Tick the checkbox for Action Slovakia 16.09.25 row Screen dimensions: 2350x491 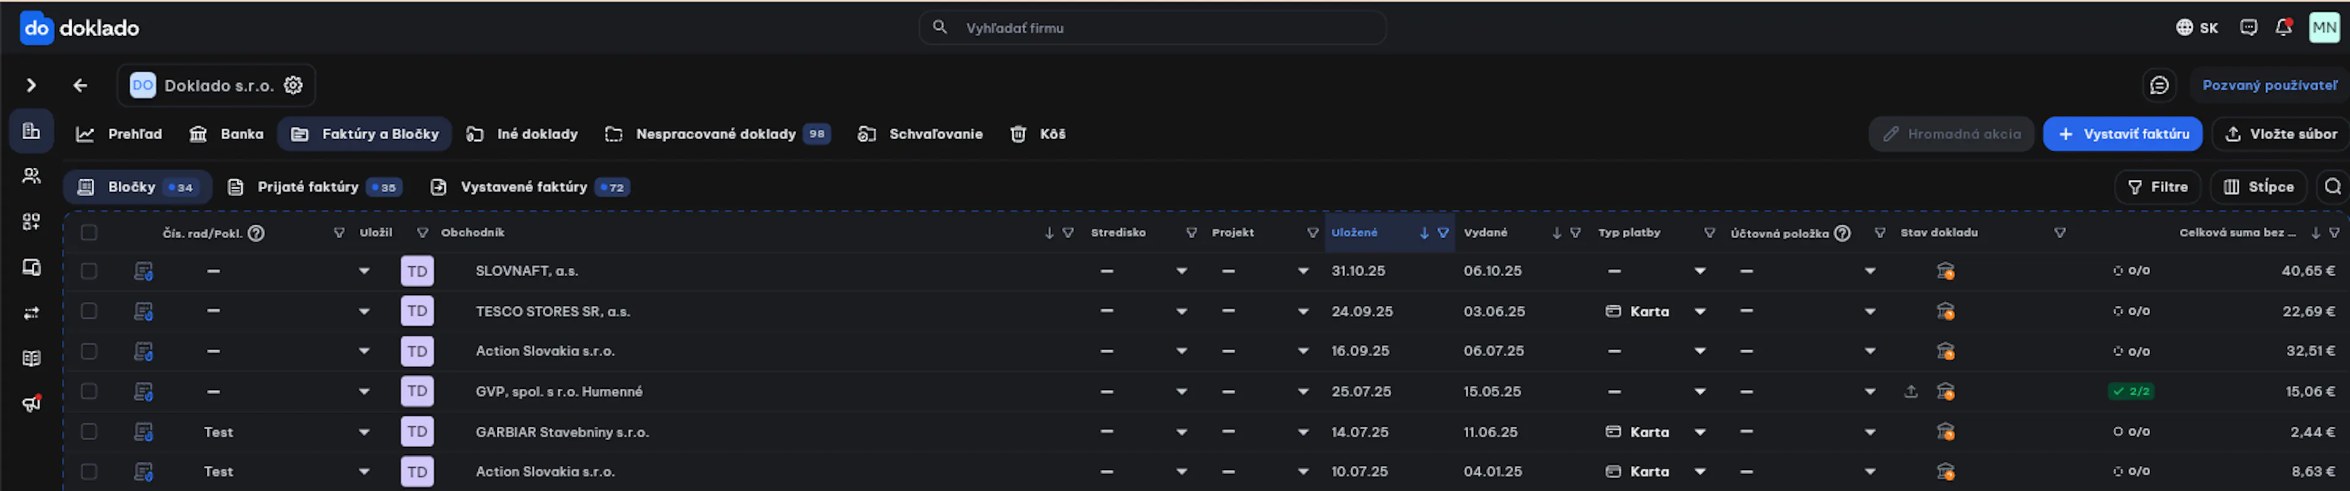pyautogui.click(x=89, y=351)
